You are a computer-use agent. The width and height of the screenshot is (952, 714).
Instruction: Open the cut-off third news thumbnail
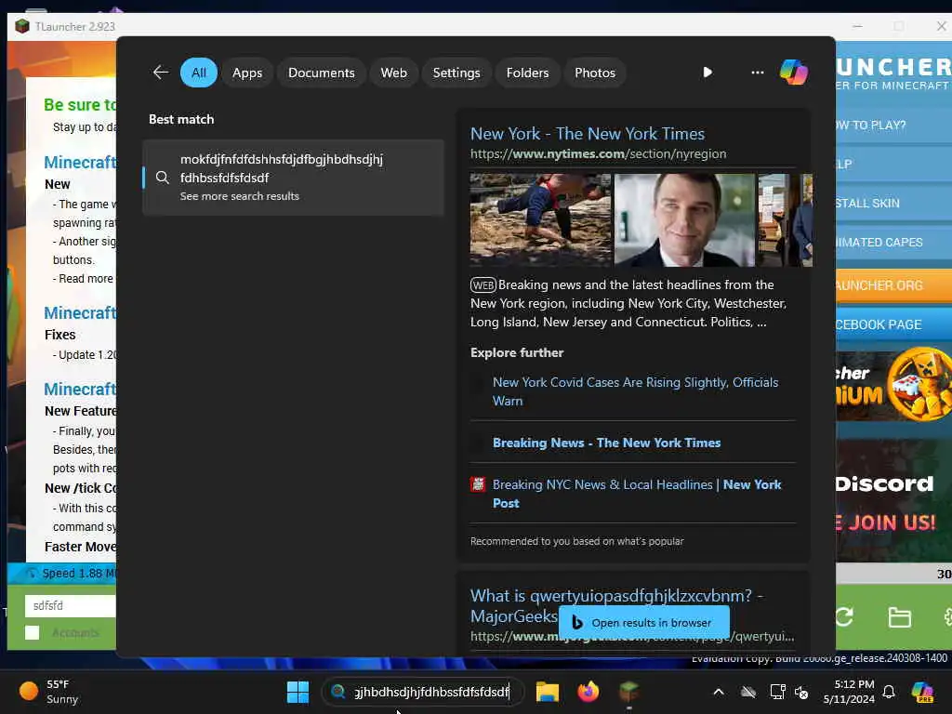(785, 219)
